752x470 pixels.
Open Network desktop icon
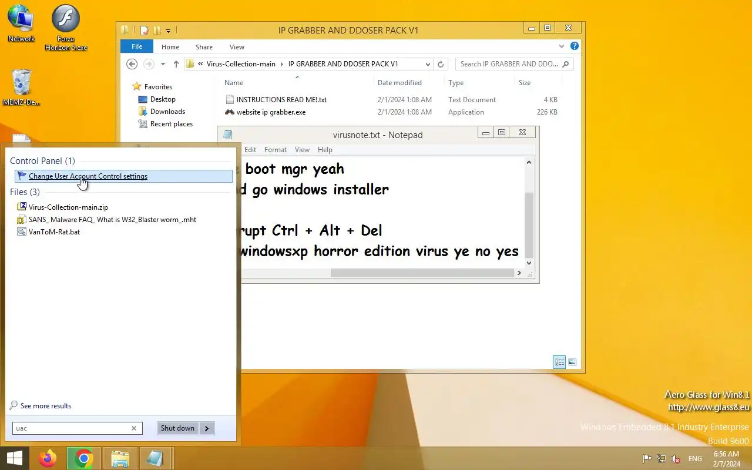click(x=21, y=23)
